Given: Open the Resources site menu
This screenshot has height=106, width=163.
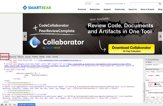Looking at the screenshot, I should (95, 9).
